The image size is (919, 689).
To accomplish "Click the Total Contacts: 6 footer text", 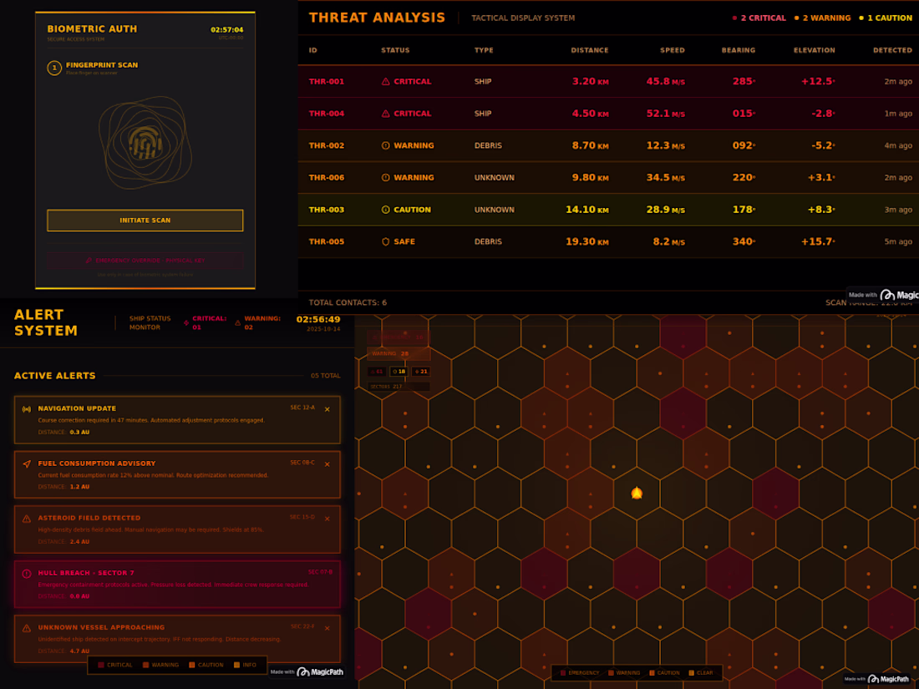I will pos(348,303).
